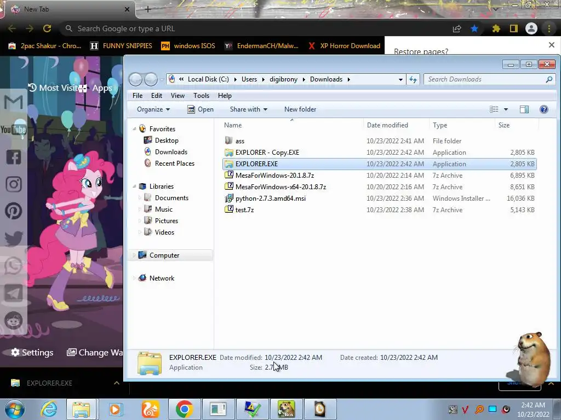Open Windows Start menu orb
Screen dimensions: 561x420
pos(15,409)
